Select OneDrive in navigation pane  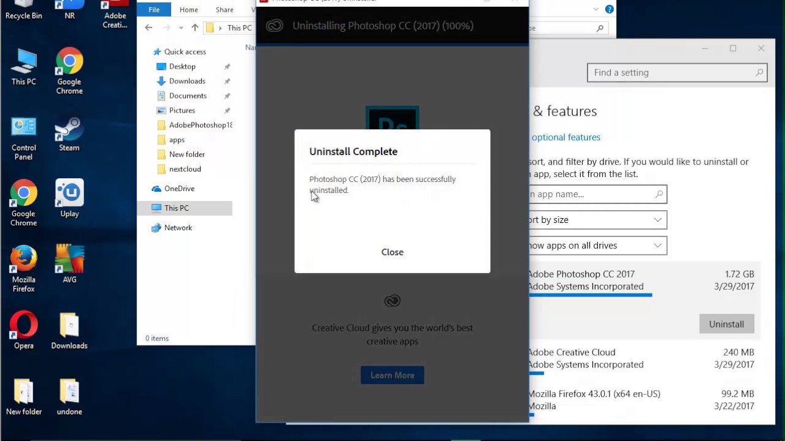179,189
